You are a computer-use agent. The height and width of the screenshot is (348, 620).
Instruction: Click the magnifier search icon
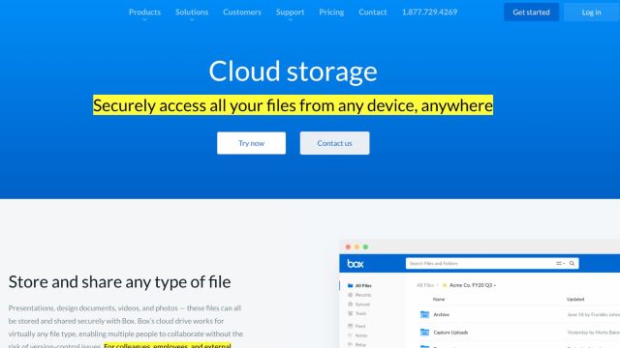coord(572,263)
